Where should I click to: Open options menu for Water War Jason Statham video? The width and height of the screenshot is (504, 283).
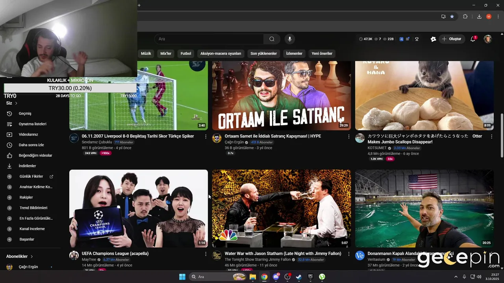click(348, 254)
